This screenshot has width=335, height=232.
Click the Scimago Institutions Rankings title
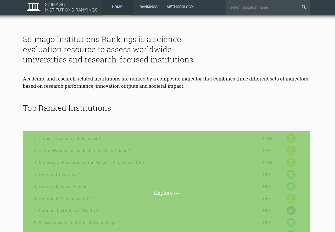point(71,7)
